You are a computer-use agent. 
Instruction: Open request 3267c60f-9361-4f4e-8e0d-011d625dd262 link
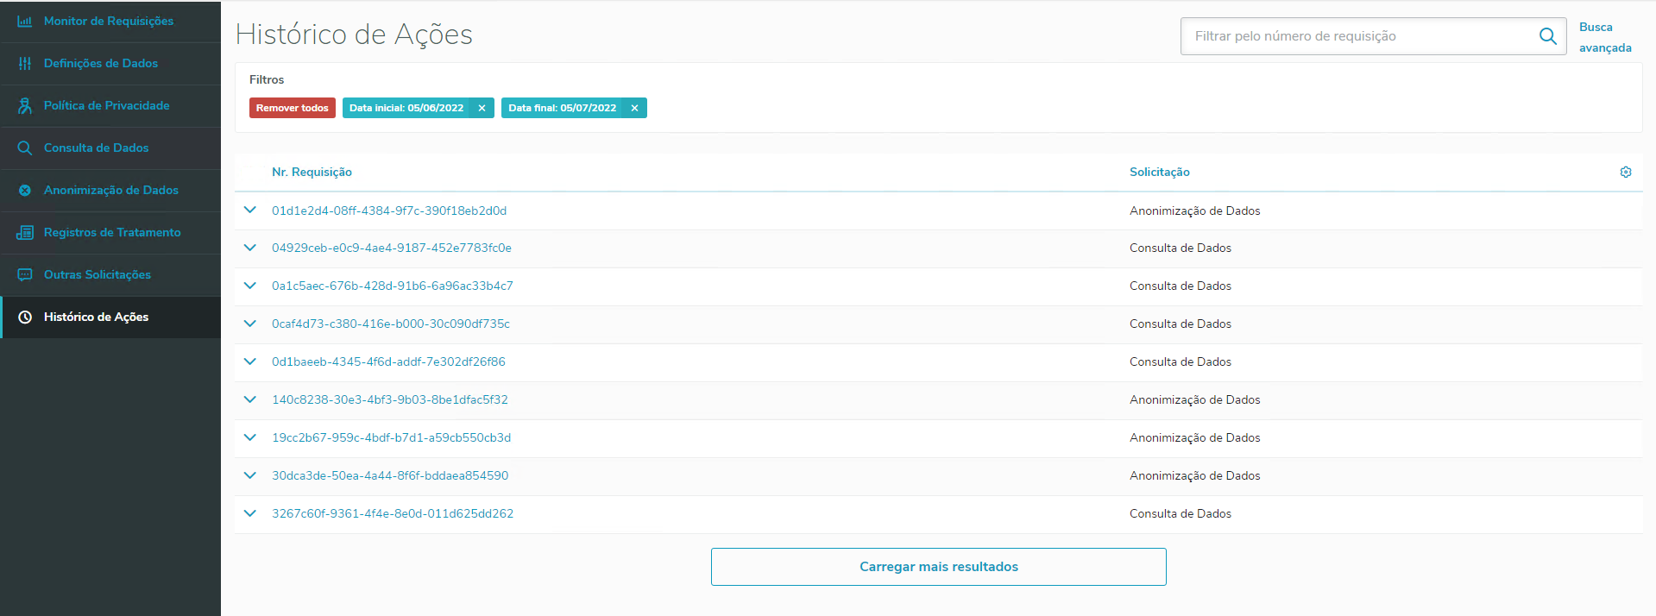pos(393,513)
